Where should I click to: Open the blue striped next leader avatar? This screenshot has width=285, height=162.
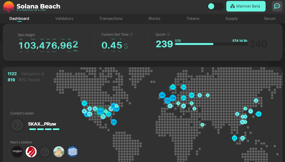(72, 152)
